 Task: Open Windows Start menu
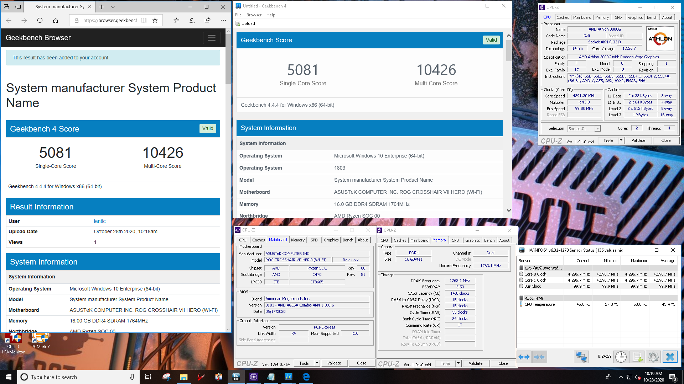point(9,377)
